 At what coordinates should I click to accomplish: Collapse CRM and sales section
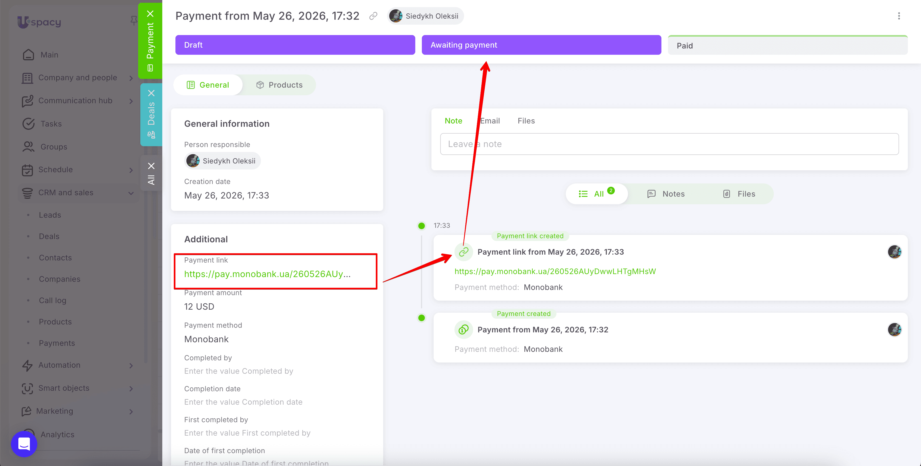[131, 193]
